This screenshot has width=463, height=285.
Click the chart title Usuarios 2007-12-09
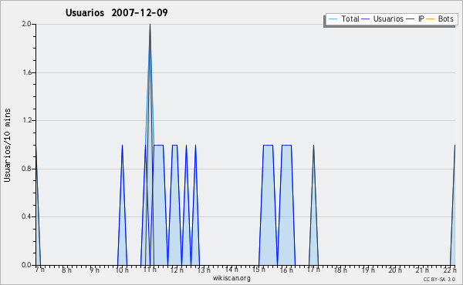(117, 12)
